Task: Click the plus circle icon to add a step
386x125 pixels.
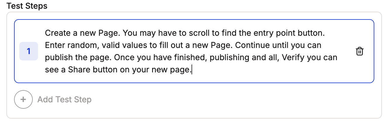Action: tap(23, 99)
